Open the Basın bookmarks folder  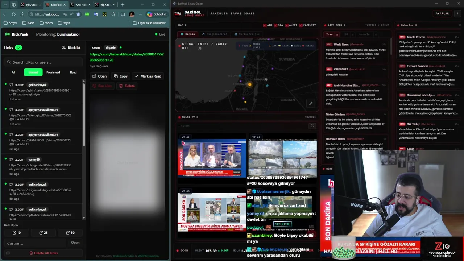pos(28,23)
